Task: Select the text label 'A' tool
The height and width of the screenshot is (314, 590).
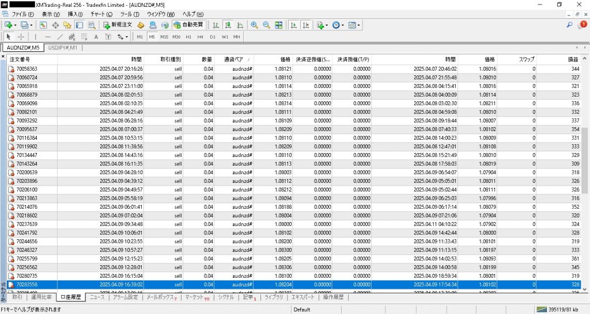Action: click(x=96, y=37)
